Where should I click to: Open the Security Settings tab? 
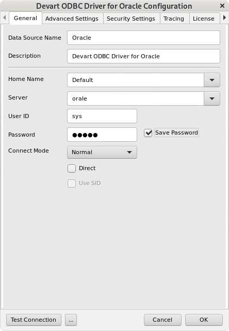131,19
